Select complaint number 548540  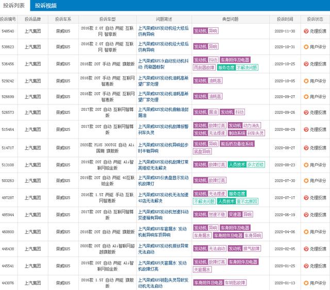coord(8,31)
